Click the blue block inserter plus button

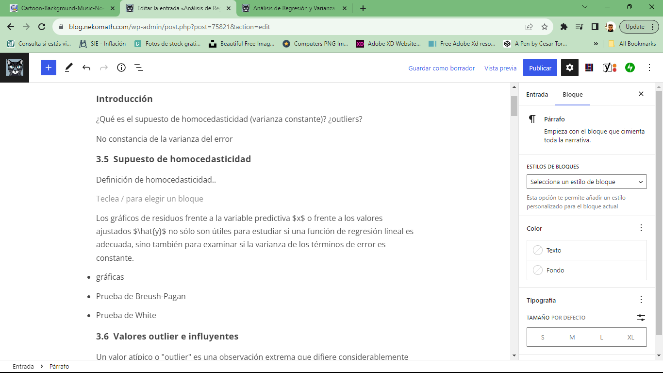pos(49,68)
